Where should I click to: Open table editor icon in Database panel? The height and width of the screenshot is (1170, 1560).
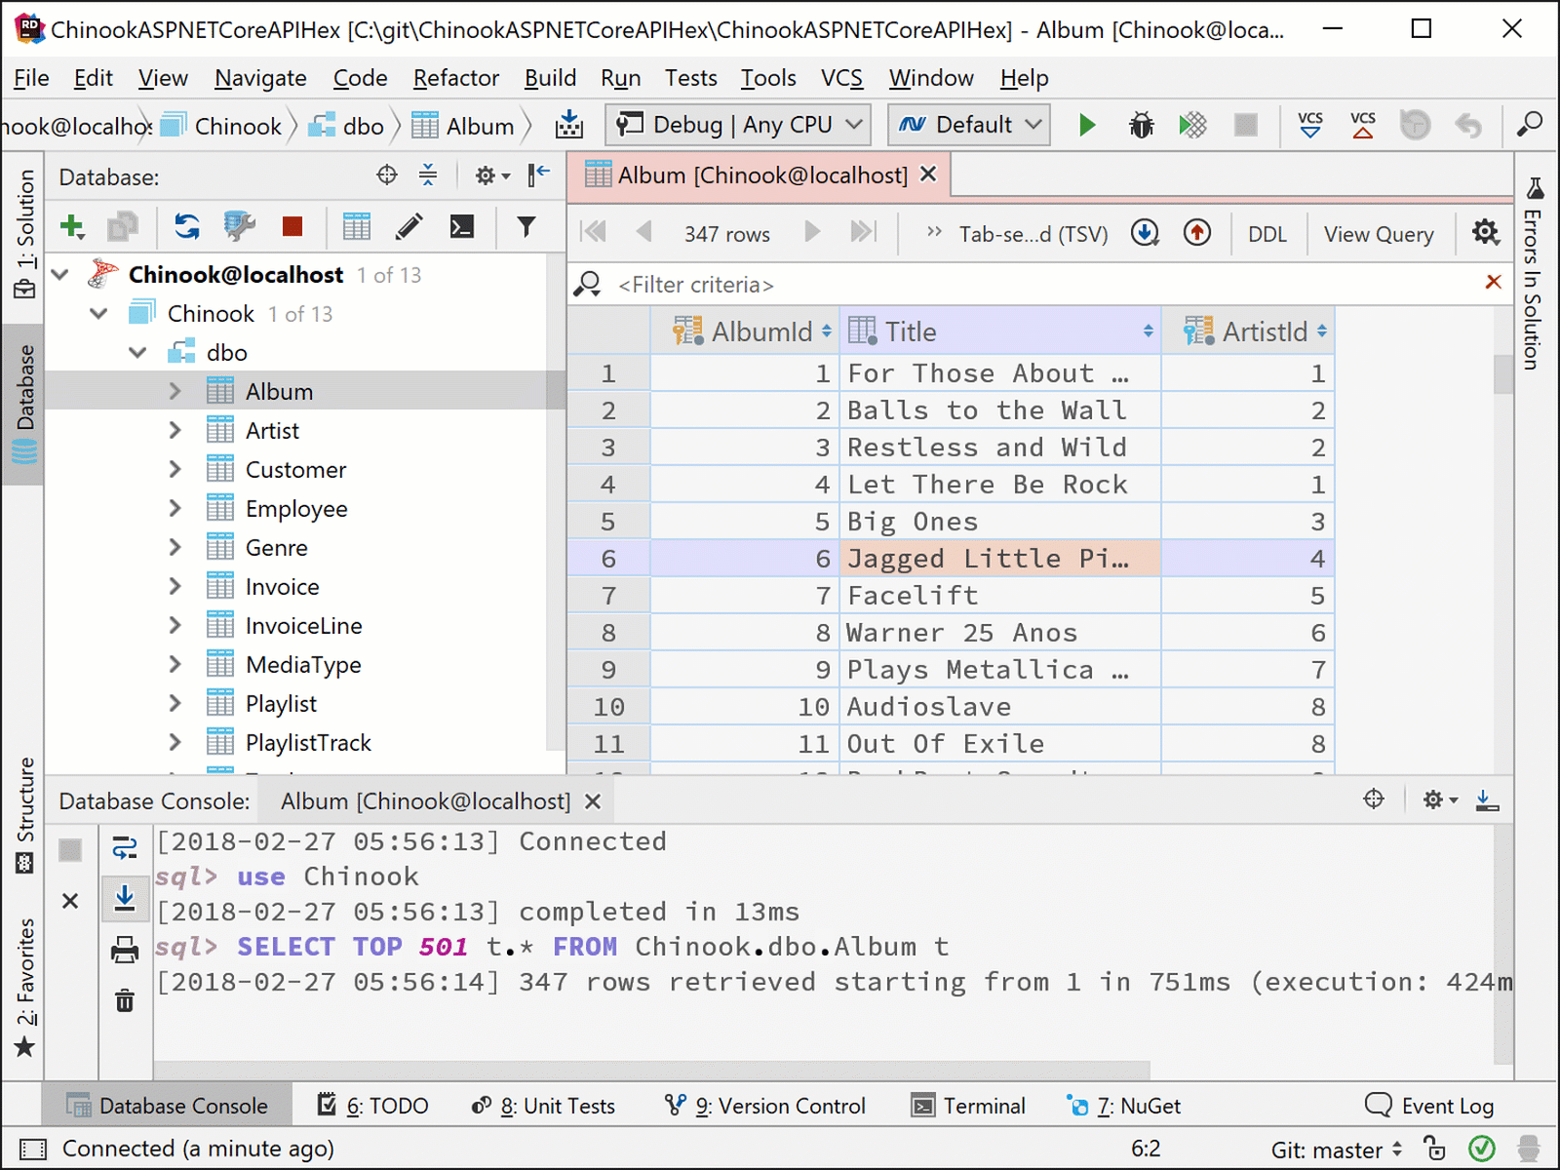point(357,227)
